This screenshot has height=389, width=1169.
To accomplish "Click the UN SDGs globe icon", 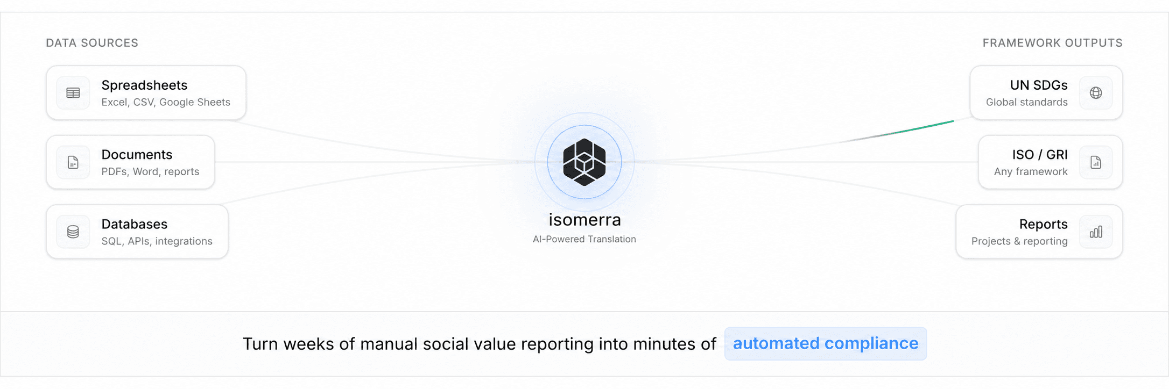I will pyautogui.click(x=1096, y=93).
